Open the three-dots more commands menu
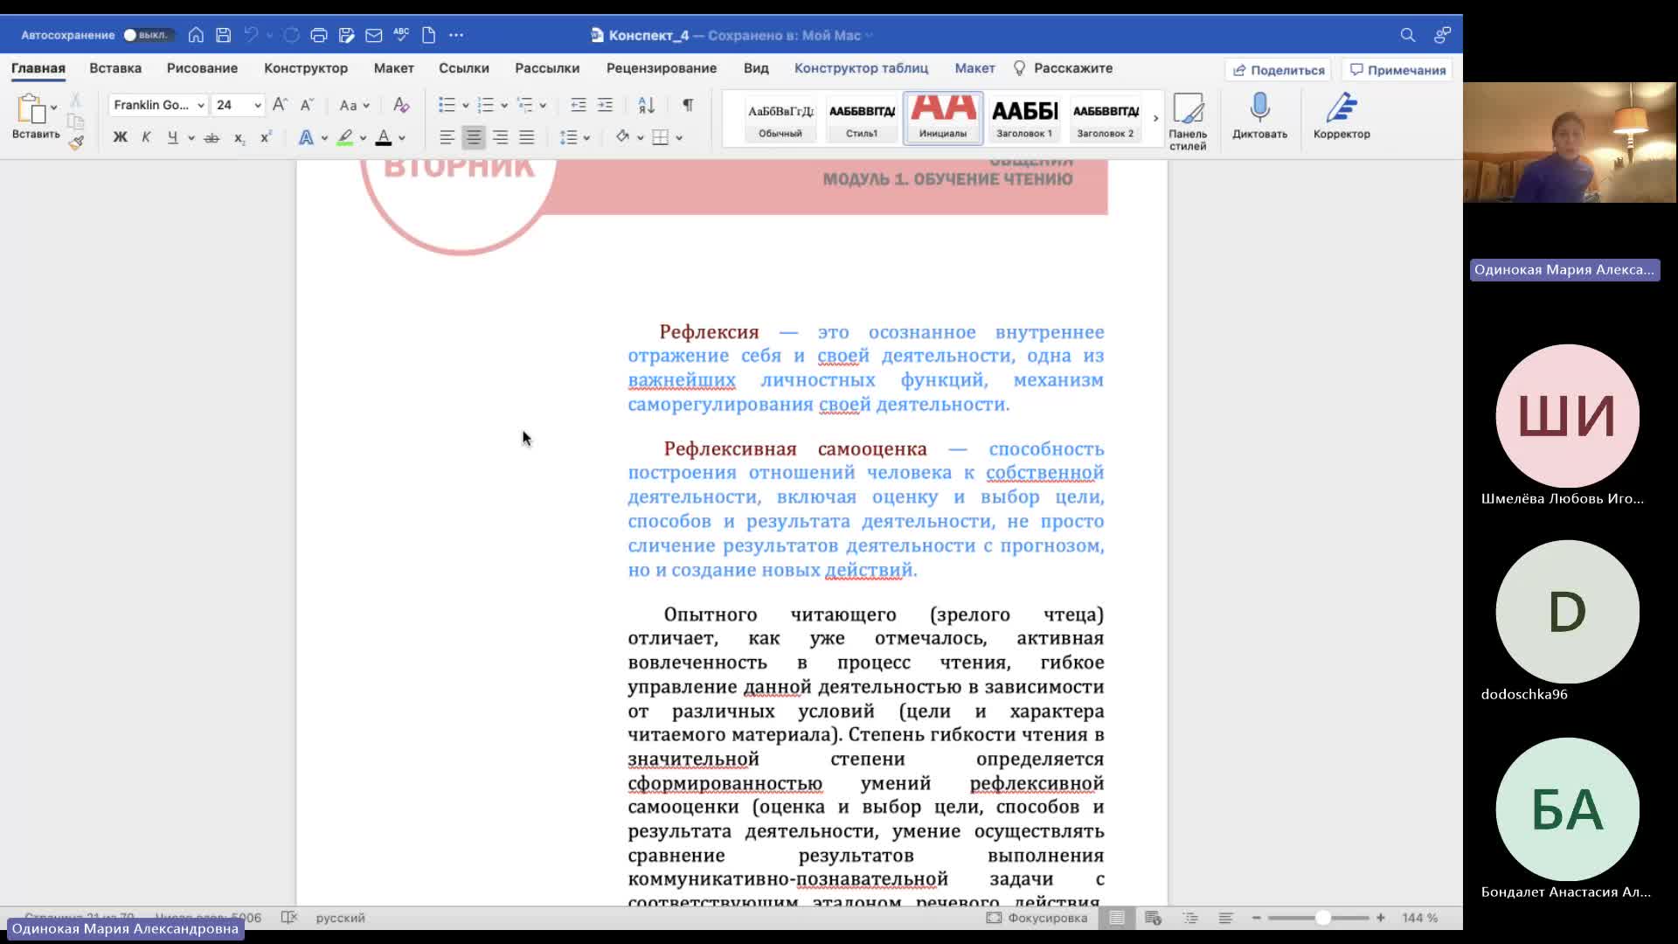Viewport: 1678px width, 944px height. pos(456,35)
